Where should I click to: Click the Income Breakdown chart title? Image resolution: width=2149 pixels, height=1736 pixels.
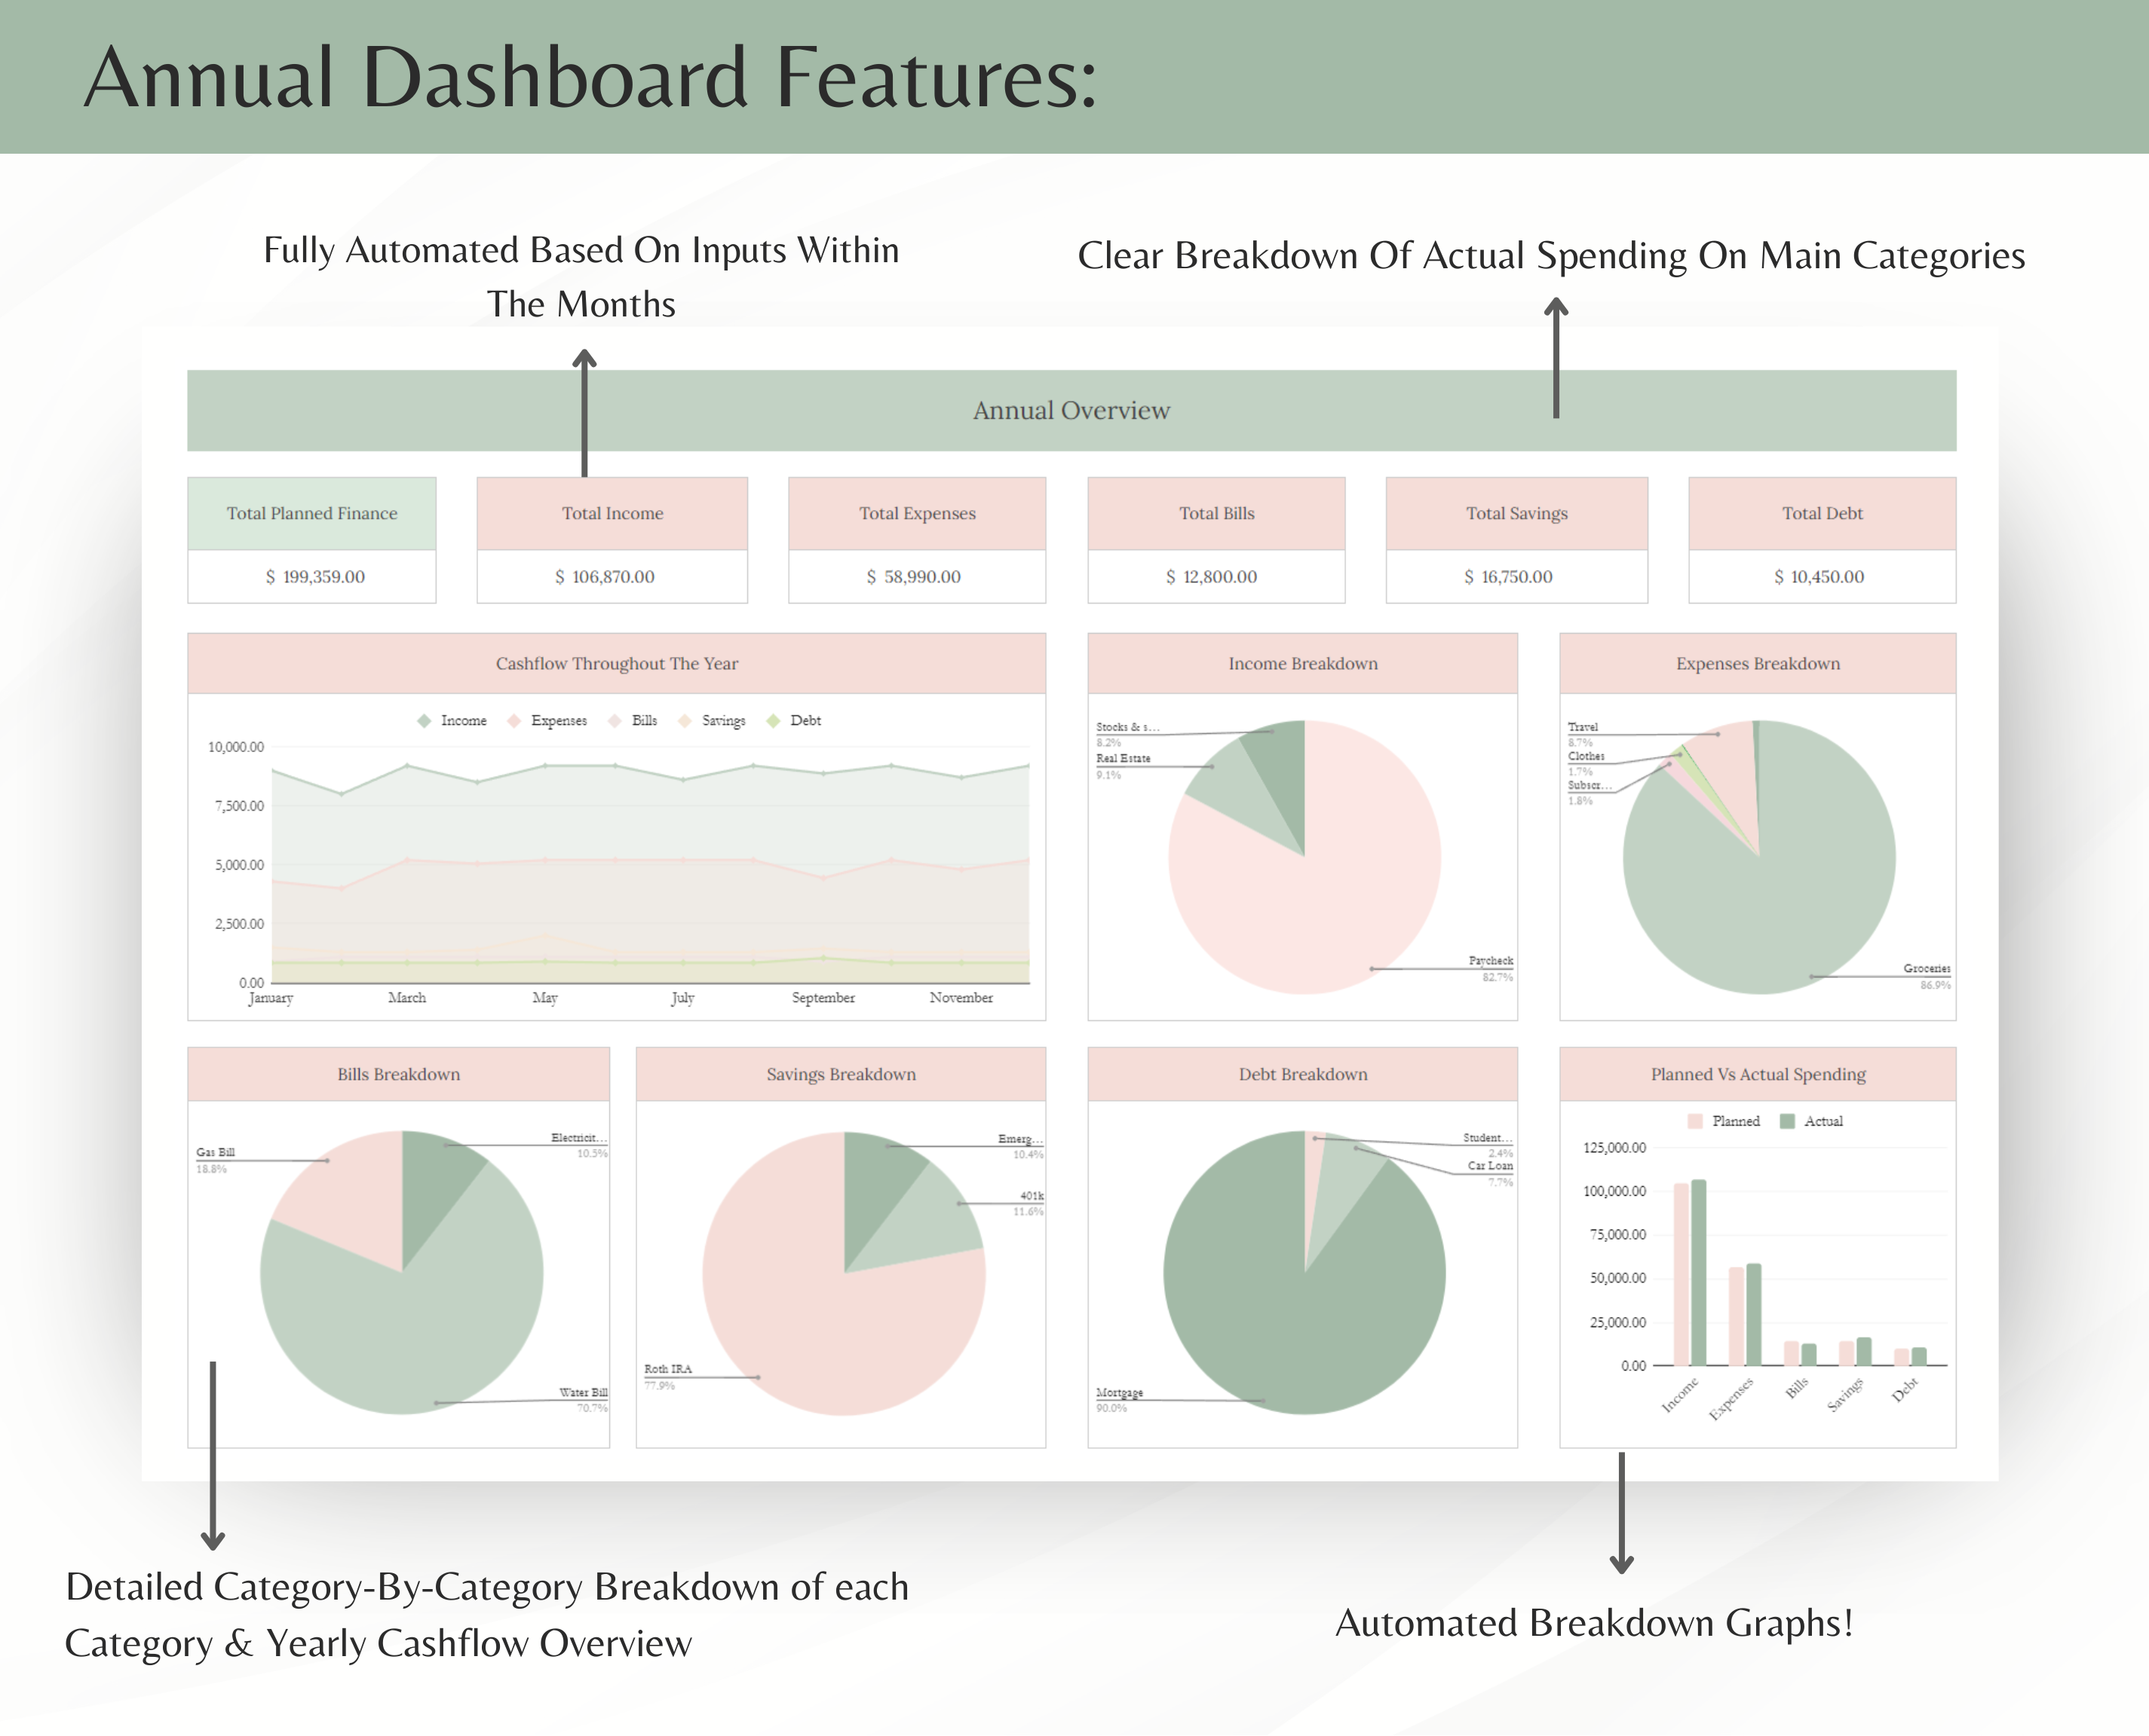1303,663
